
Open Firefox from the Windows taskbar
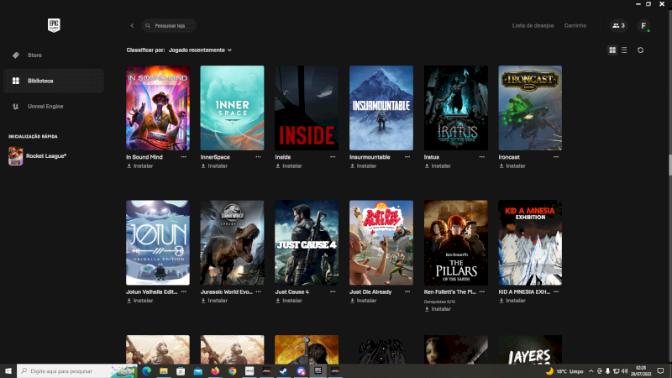click(x=215, y=370)
